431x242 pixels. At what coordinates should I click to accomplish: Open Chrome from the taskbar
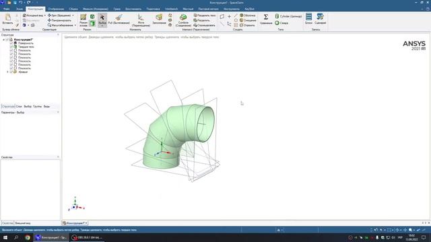[x=28, y=237]
